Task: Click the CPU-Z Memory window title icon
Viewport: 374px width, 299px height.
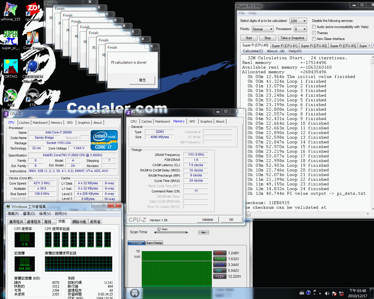Action: (x=129, y=112)
